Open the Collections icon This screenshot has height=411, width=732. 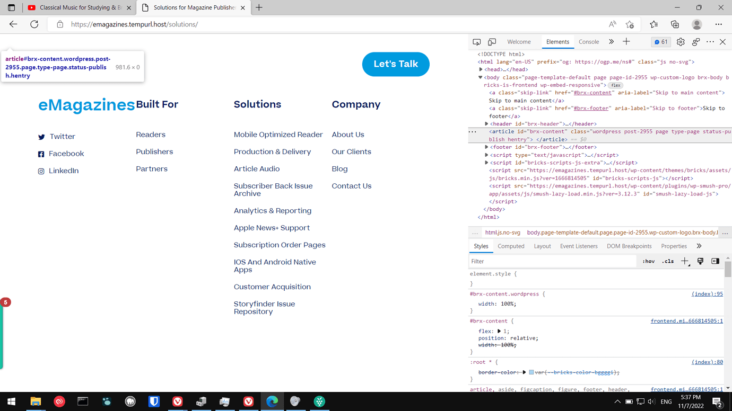(675, 24)
